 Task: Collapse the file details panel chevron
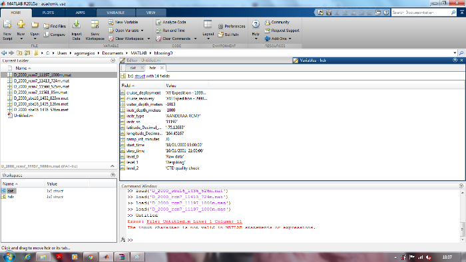pyautogui.click(x=113, y=166)
